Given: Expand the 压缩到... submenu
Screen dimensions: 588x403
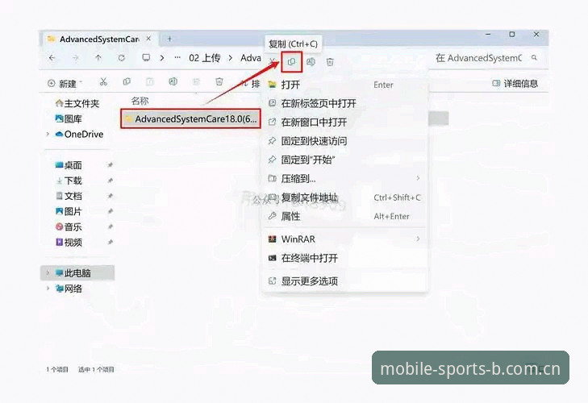Looking at the screenshot, I should pyautogui.click(x=418, y=178).
